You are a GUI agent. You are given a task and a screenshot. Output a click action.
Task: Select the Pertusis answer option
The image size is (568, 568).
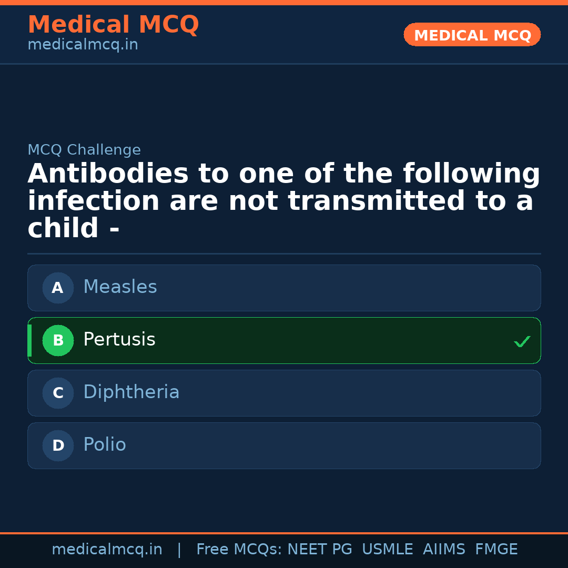[x=284, y=340]
